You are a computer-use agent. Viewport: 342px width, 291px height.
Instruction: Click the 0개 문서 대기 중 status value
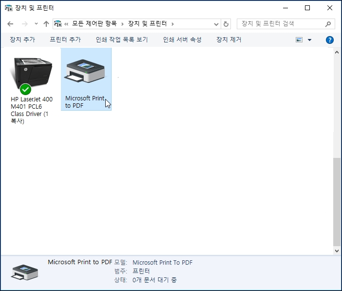pos(154,280)
